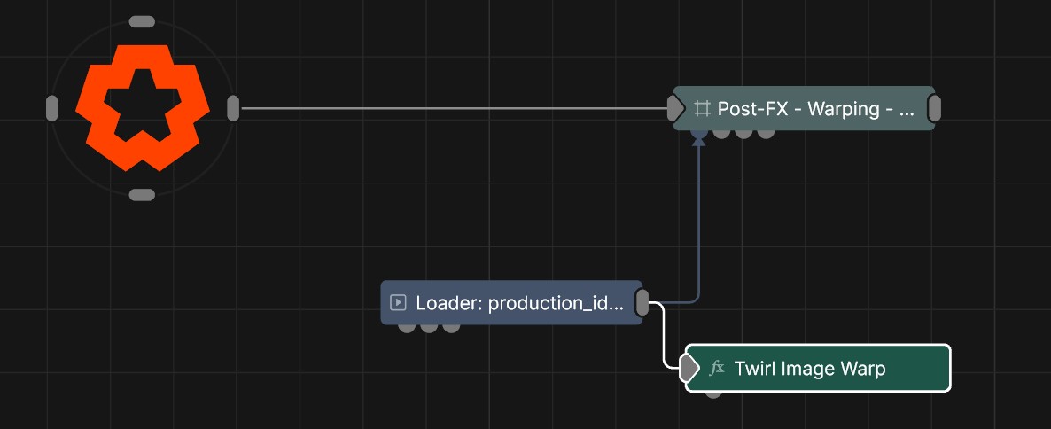Click the Post-FX node's right output port
This screenshot has height=429, width=1051.
(934, 108)
